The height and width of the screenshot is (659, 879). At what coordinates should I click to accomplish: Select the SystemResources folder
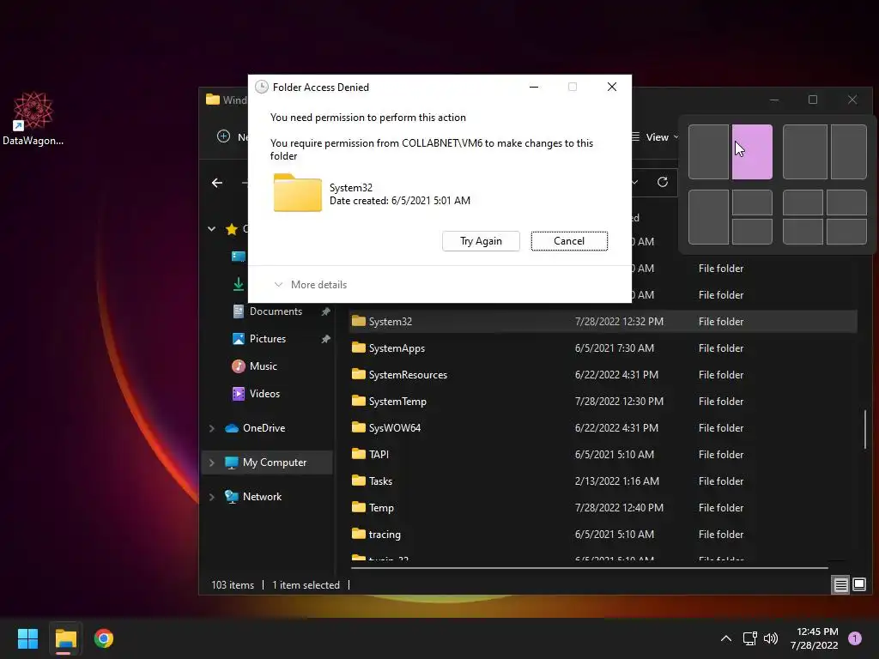pos(408,375)
